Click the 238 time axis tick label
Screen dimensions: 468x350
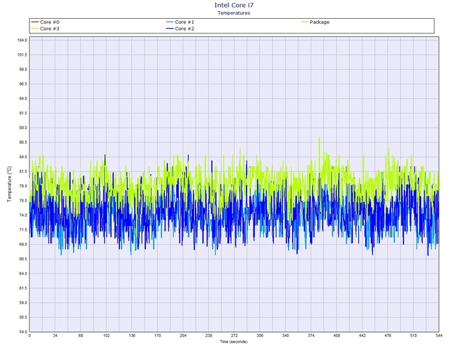click(x=209, y=335)
